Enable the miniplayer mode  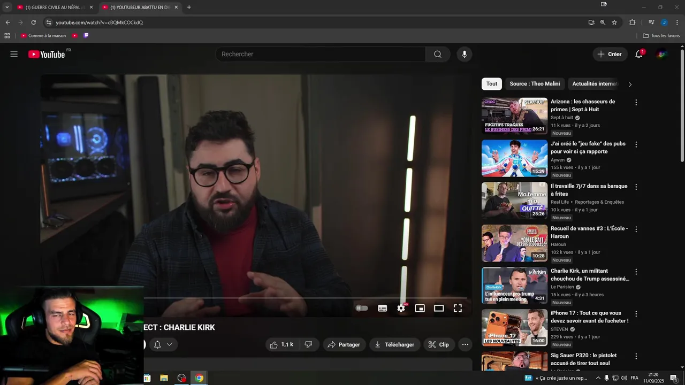click(x=420, y=308)
